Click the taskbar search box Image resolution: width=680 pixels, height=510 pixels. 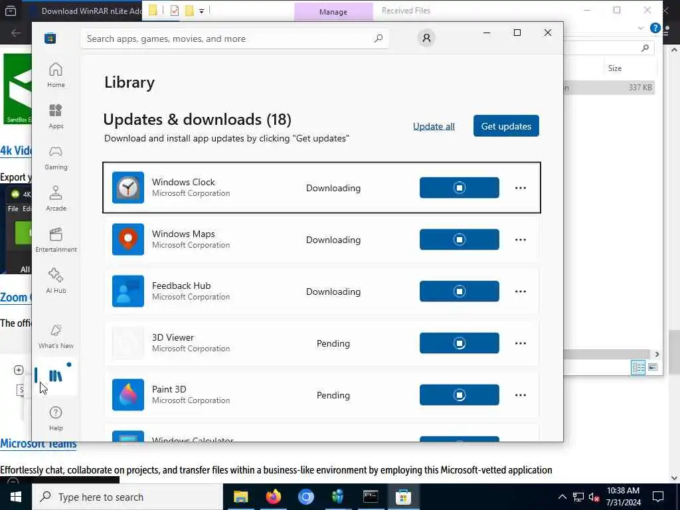(127, 497)
